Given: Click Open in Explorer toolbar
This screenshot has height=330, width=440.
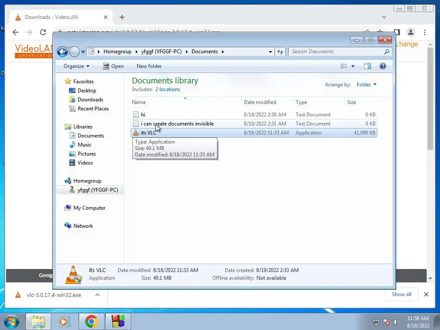Looking at the screenshot, I should [113, 66].
